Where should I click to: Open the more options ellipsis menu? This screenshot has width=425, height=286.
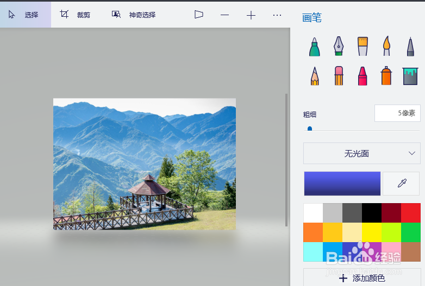coord(277,15)
